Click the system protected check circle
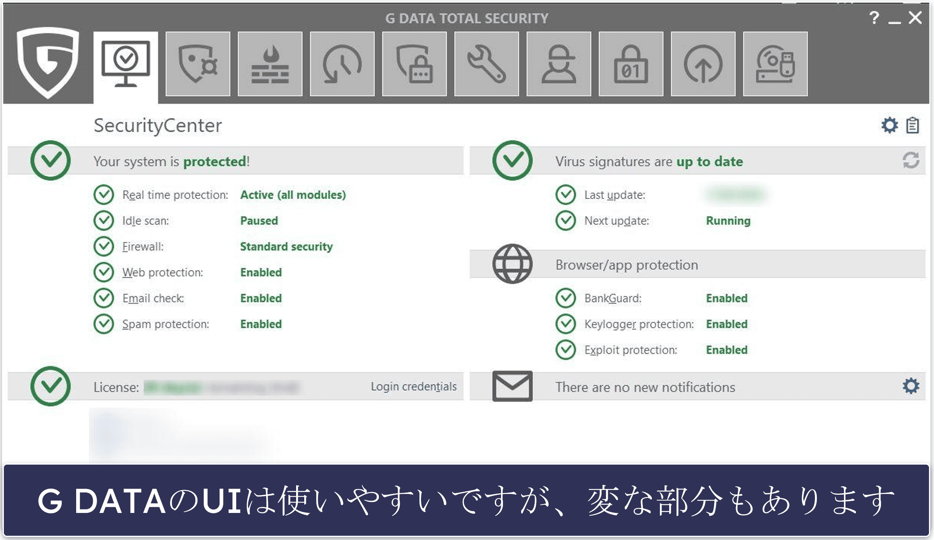 pos(51,160)
